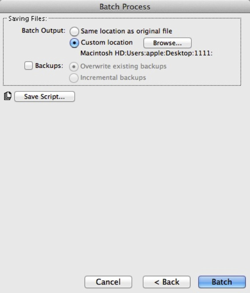Cancel the batch process dialog
This screenshot has height=293, width=250.
coord(108,282)
